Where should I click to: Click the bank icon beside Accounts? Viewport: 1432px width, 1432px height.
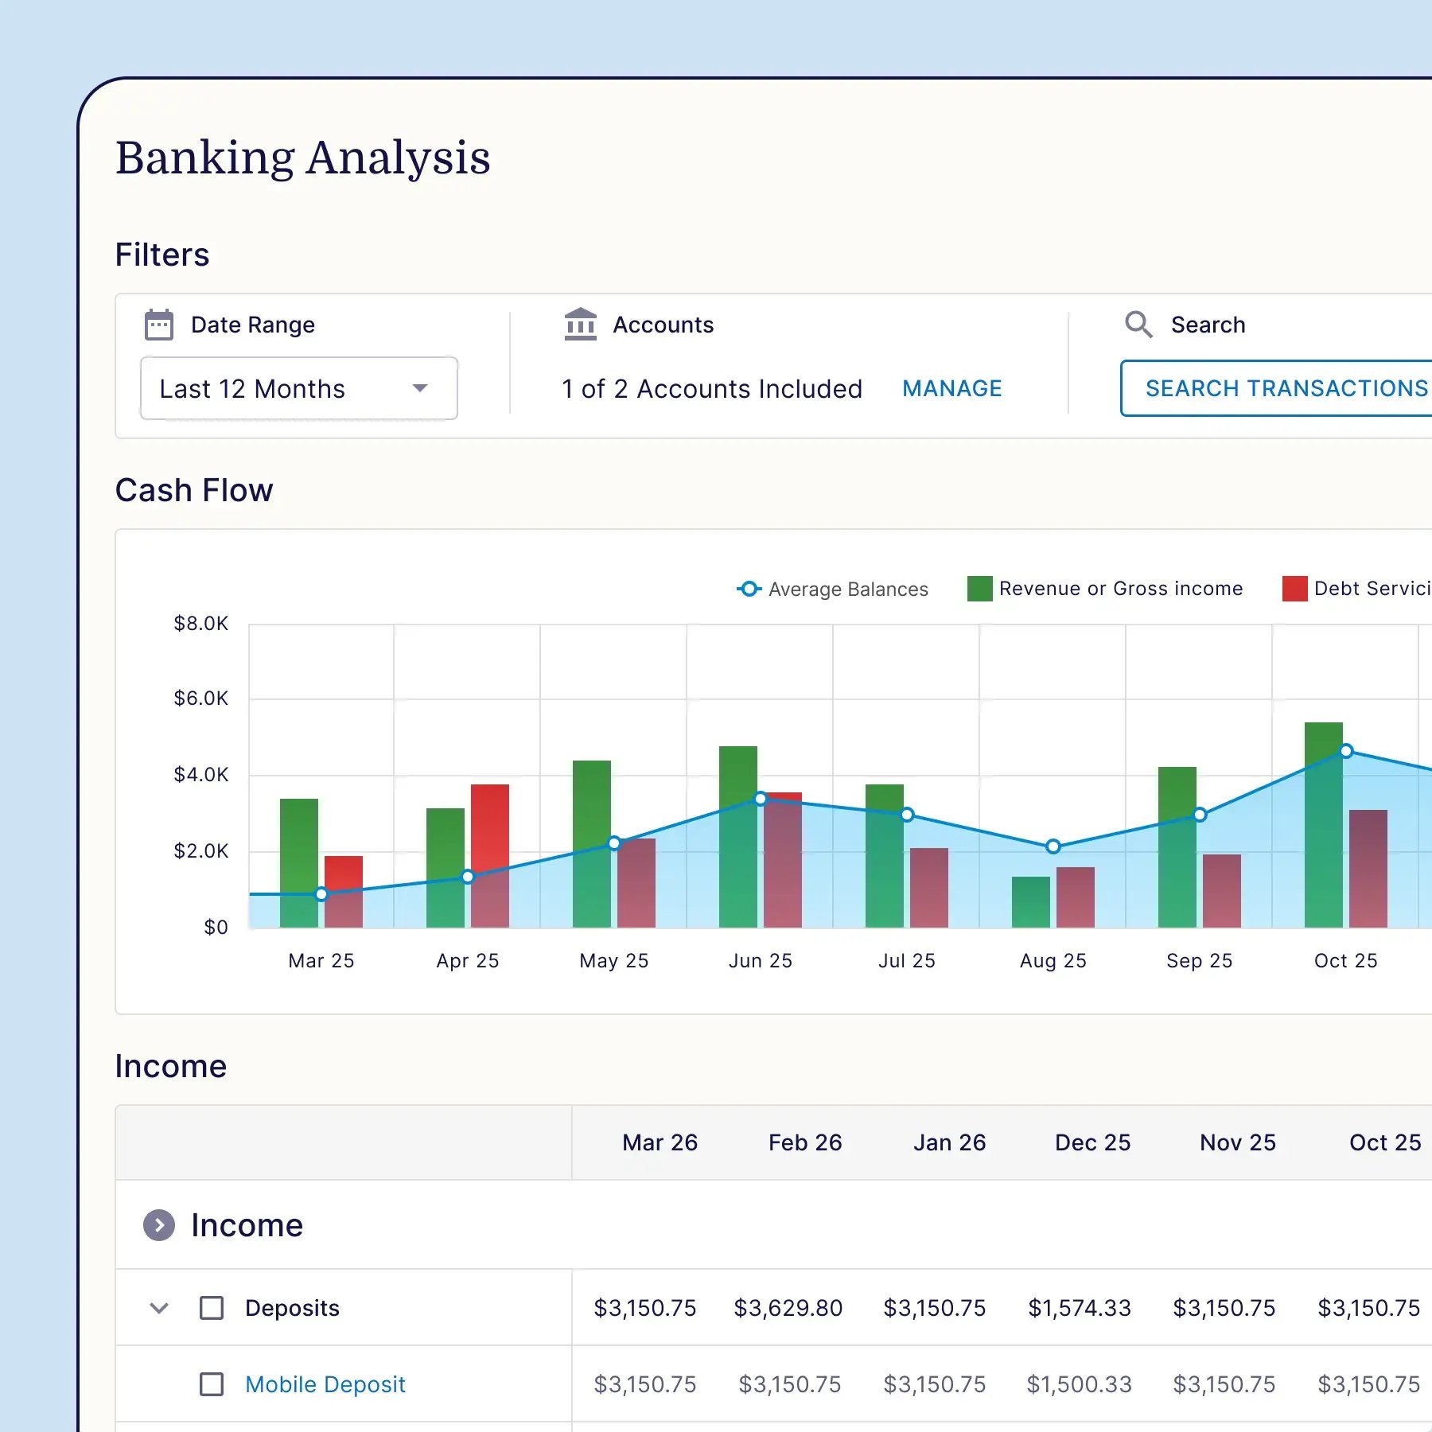580,324
